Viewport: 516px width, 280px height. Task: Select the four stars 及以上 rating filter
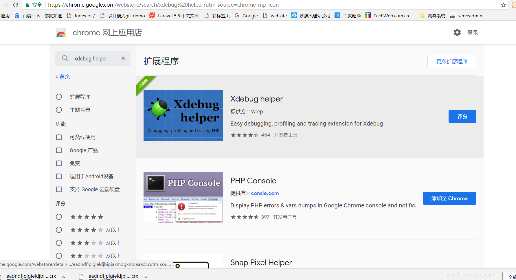59,230
